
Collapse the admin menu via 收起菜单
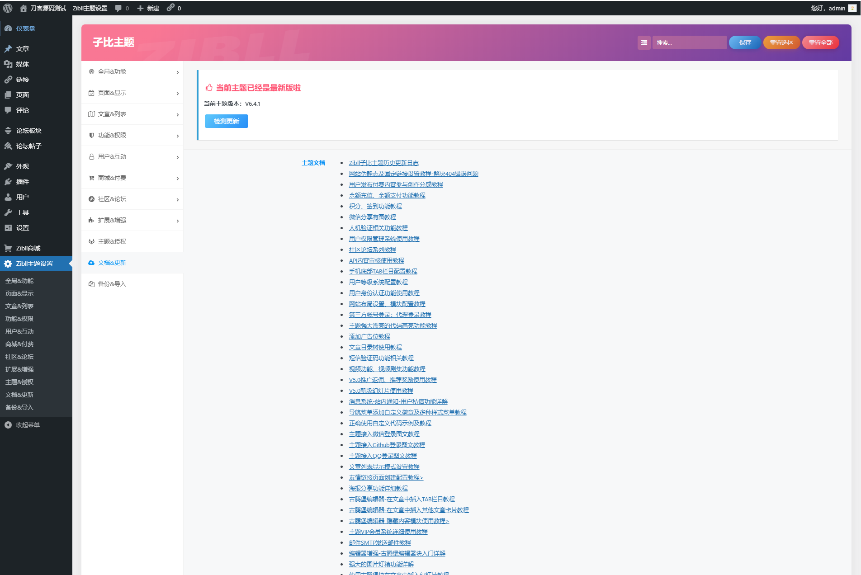click(x=27, y=425)
